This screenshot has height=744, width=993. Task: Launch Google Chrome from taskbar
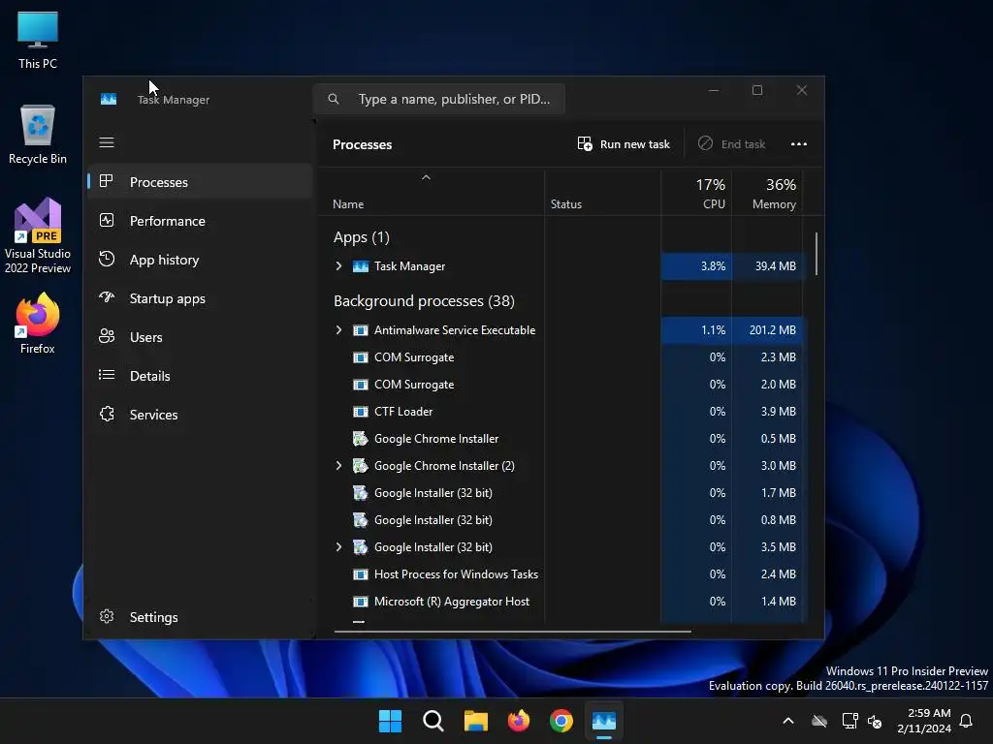click(561, 721)
